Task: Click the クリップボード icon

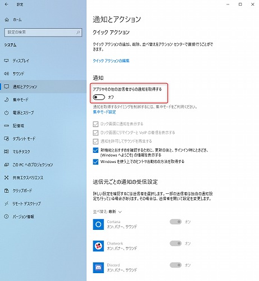Action: point(6,191)
